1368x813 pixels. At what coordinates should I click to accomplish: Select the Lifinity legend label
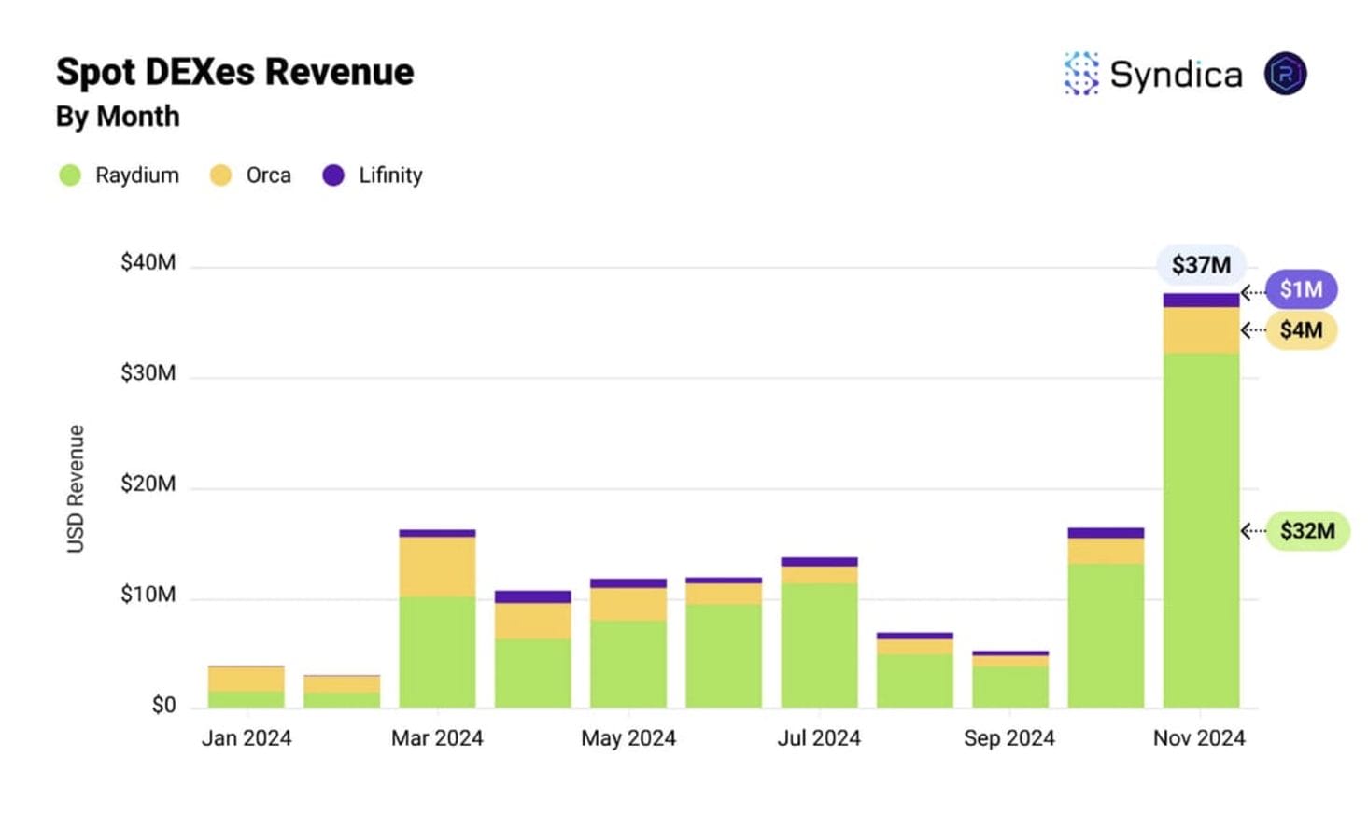tap(390, 175)
